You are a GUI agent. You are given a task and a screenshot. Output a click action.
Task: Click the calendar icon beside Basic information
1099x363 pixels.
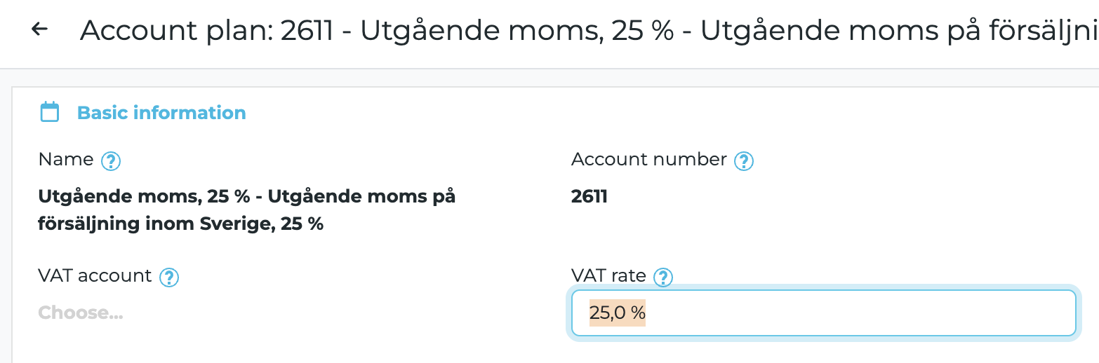coord(49,112)
